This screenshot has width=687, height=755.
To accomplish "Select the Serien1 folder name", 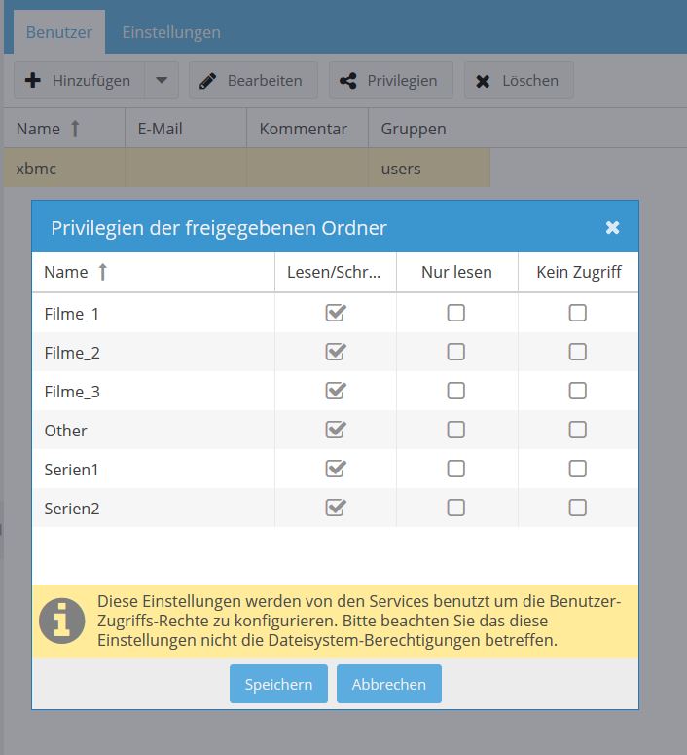I will (71, 470).
